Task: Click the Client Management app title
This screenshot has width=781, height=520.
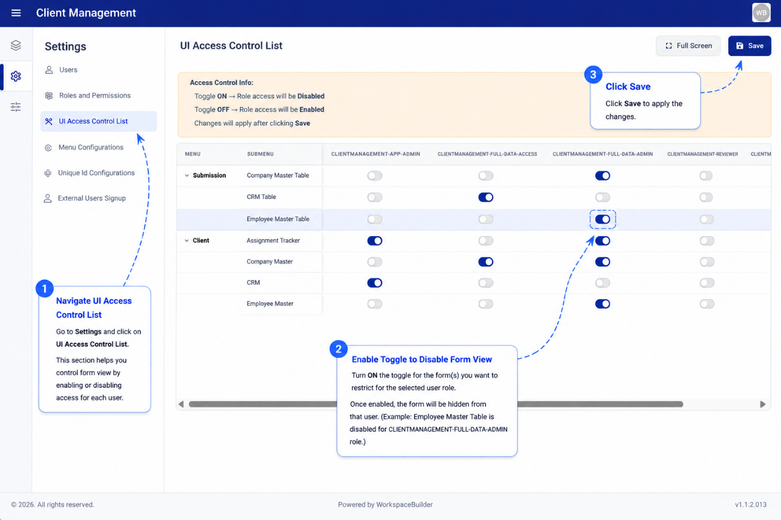Action: (x=86, y=13)
